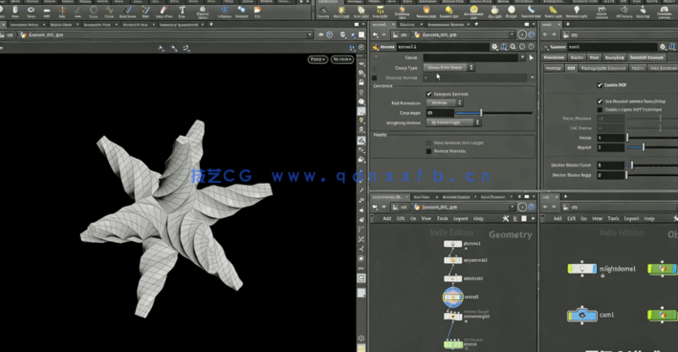678x352 pixels.
Task: Toggle Use Houdini camera focus/fstop checkbox
Action: pyautogui.click(x=600, y=101)
